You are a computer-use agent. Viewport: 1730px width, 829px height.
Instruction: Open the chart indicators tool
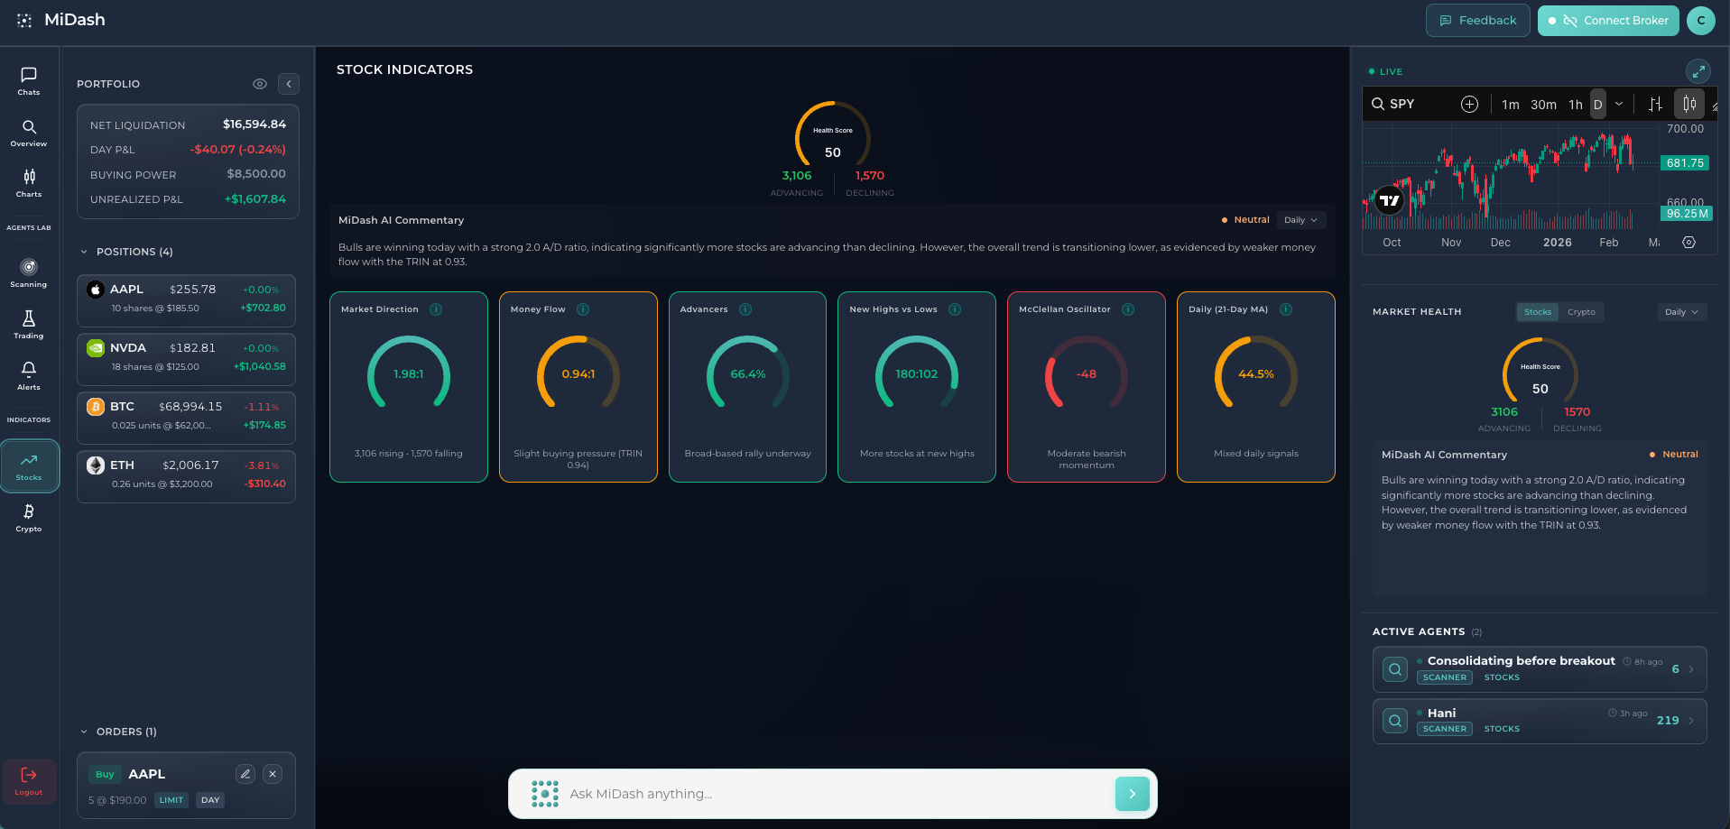(1655, 104)
